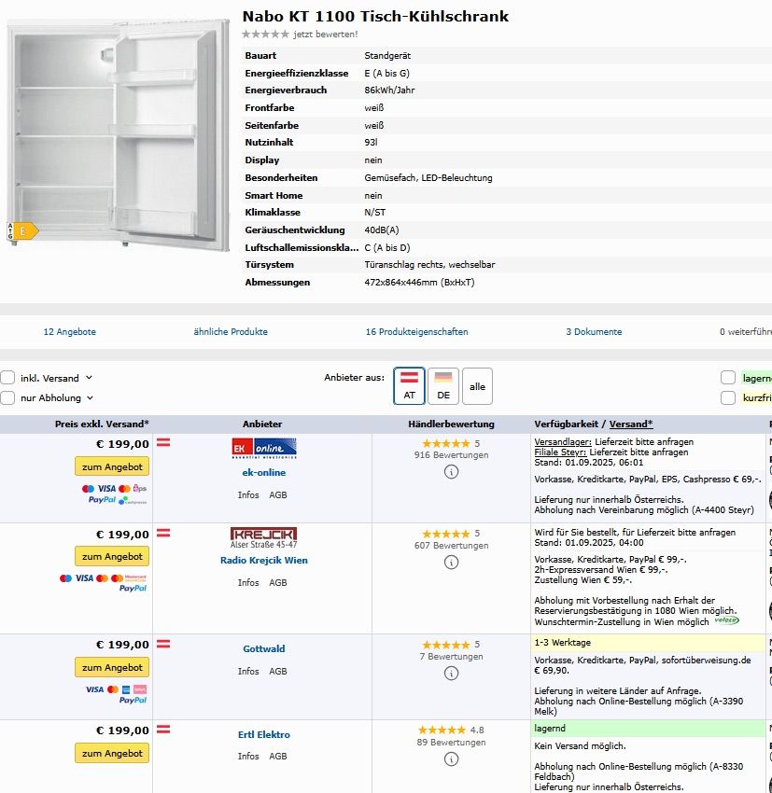Enable the inkl. Versand checkbox
The width and height of the screenshot is (772, 793).
pyautogui.click(x=7, y=378)
